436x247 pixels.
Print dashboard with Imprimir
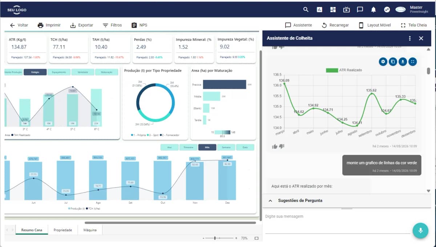coord(49,25)
